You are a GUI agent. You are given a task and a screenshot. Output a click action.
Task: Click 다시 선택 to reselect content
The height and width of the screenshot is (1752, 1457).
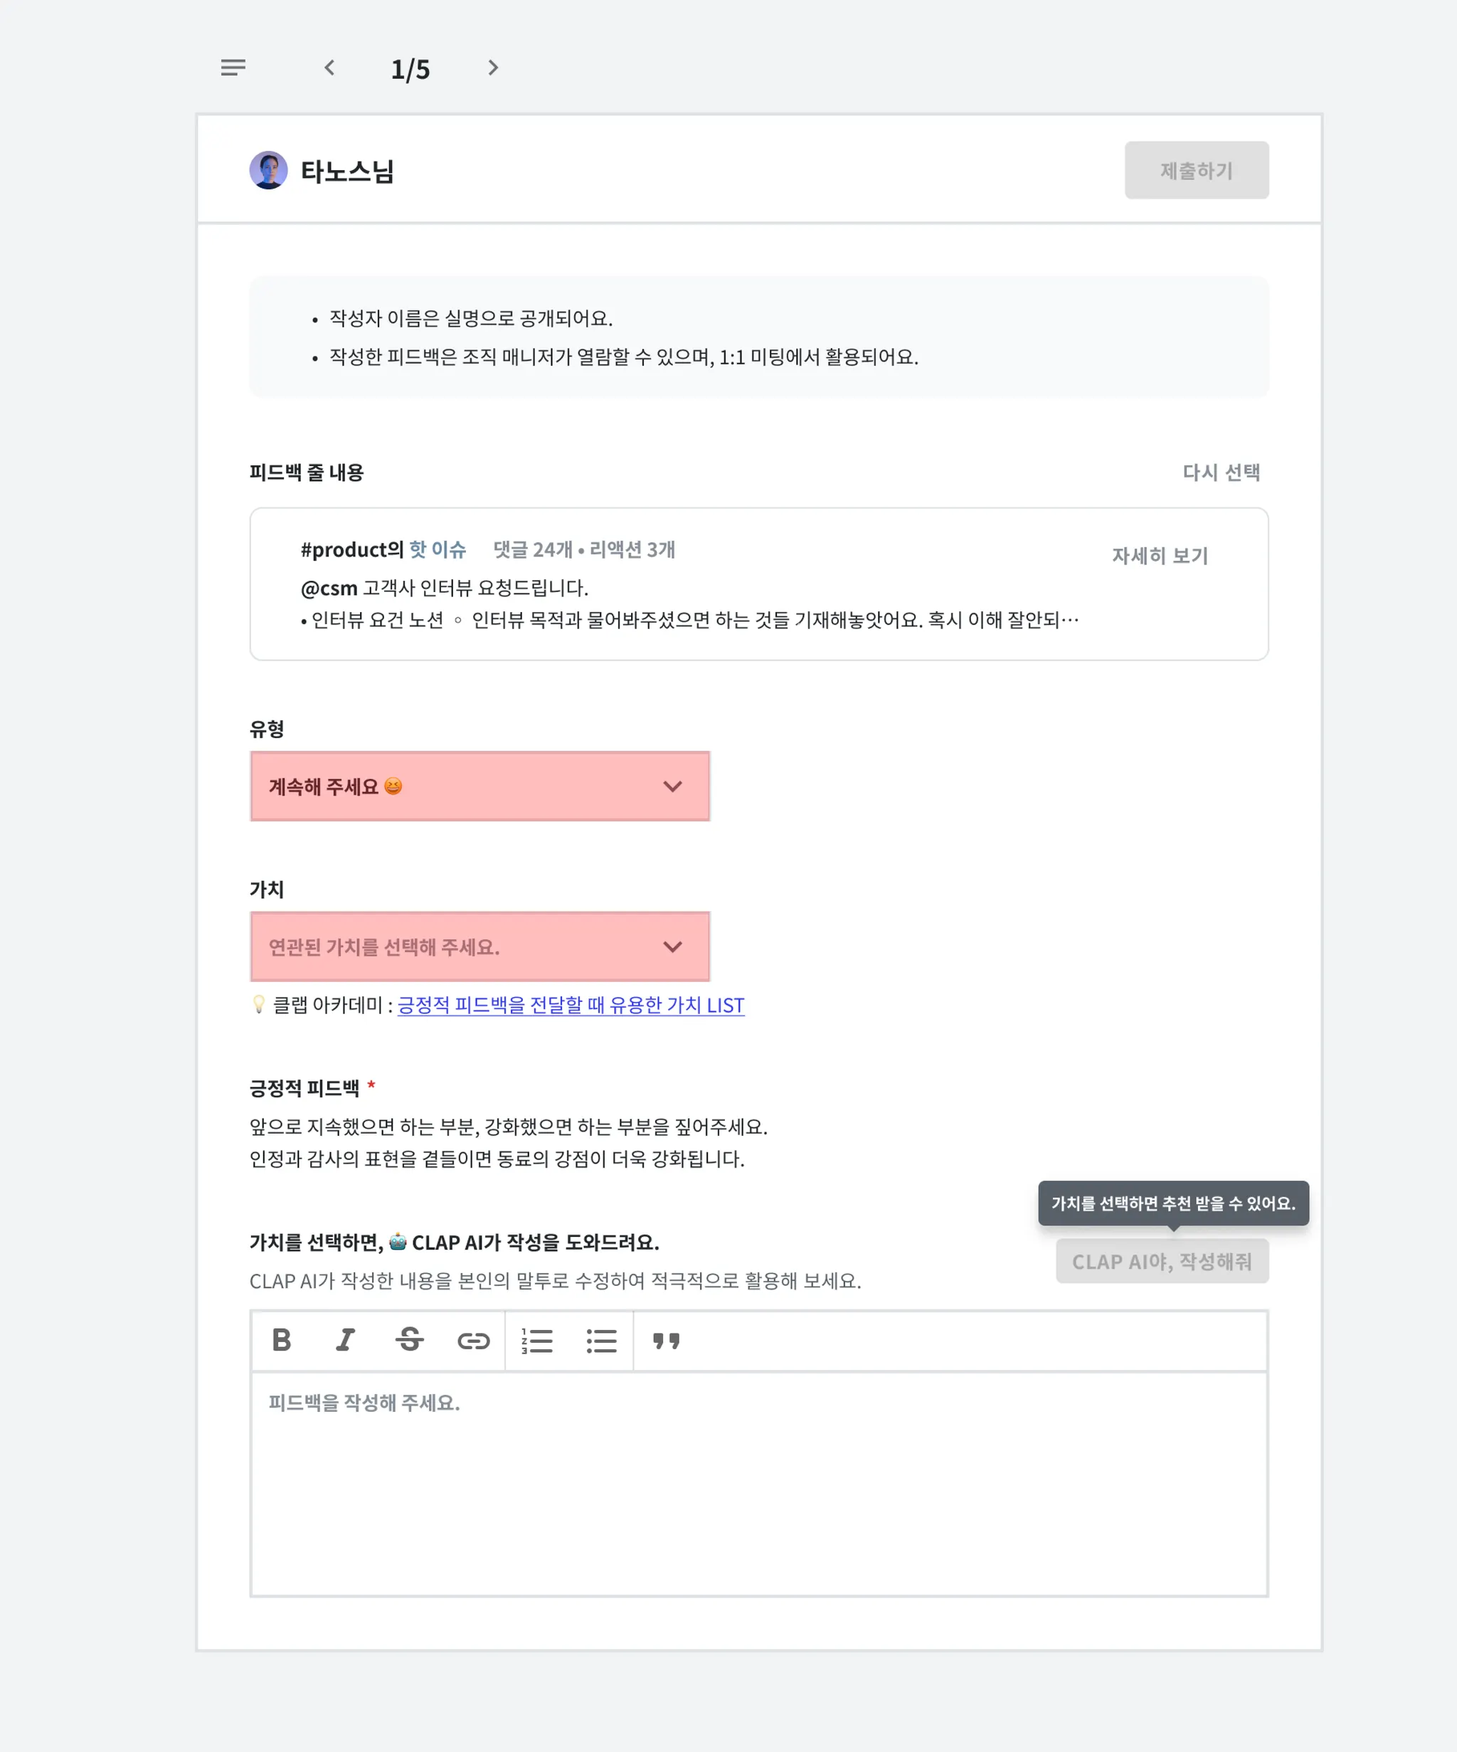tap(1220, 473)
